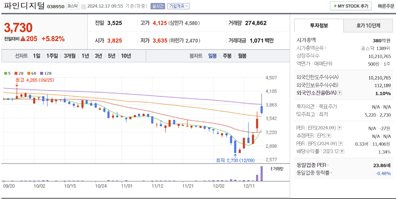Toggle the red 20-day moving average legend

click(x=17, y=73)
